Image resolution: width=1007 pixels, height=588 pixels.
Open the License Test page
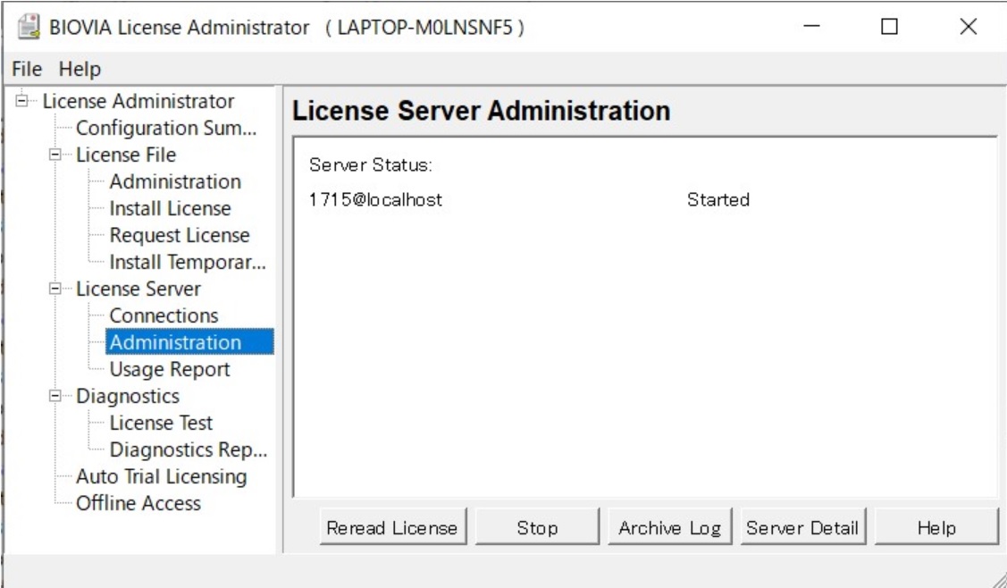[161, 423]
